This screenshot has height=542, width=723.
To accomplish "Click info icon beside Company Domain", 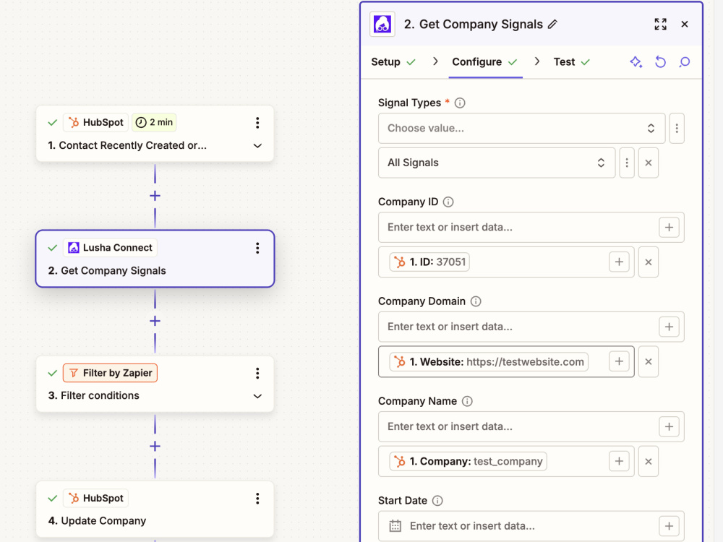I will (476, 301).
